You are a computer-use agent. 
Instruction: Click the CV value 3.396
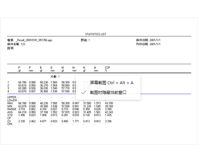pos(108,121)
